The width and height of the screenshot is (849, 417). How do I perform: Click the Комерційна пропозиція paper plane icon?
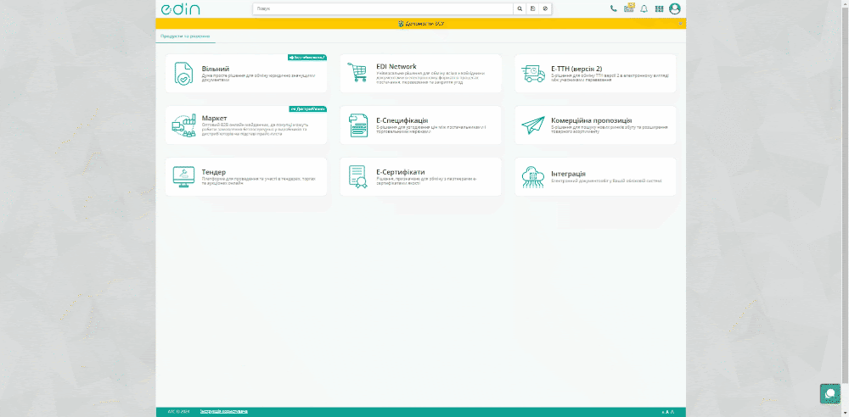tap(533, 125)
